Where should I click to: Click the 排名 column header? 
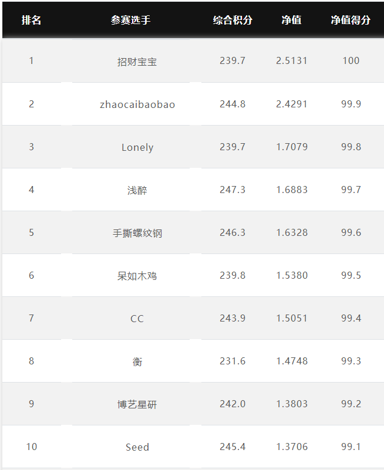(x=31, y=20)
